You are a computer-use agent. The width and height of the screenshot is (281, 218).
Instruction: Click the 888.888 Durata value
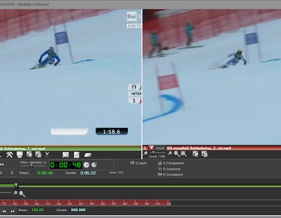[x=78, y=210]
